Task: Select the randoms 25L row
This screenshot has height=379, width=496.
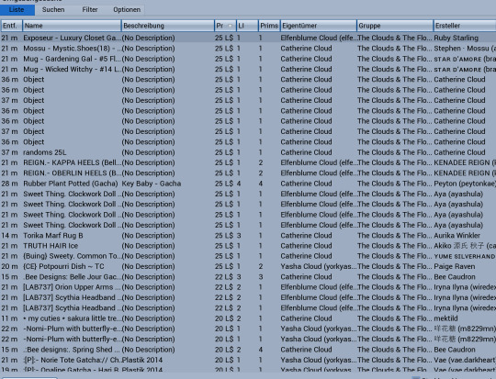Action: click(248, 152)
